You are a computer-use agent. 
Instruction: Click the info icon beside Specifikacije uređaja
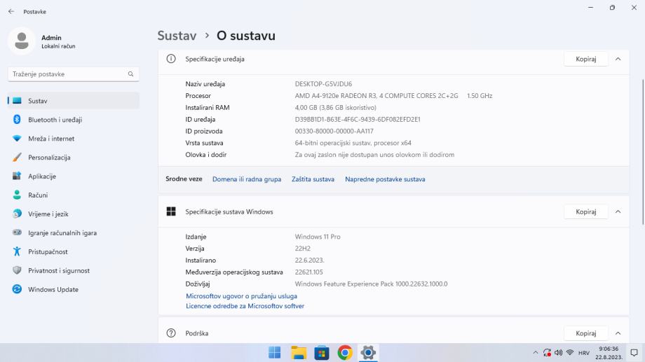point(171,59)
